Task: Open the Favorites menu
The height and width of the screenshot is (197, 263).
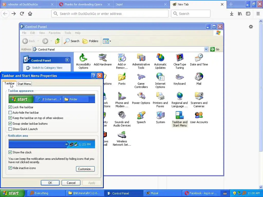Action: (54, 33)
